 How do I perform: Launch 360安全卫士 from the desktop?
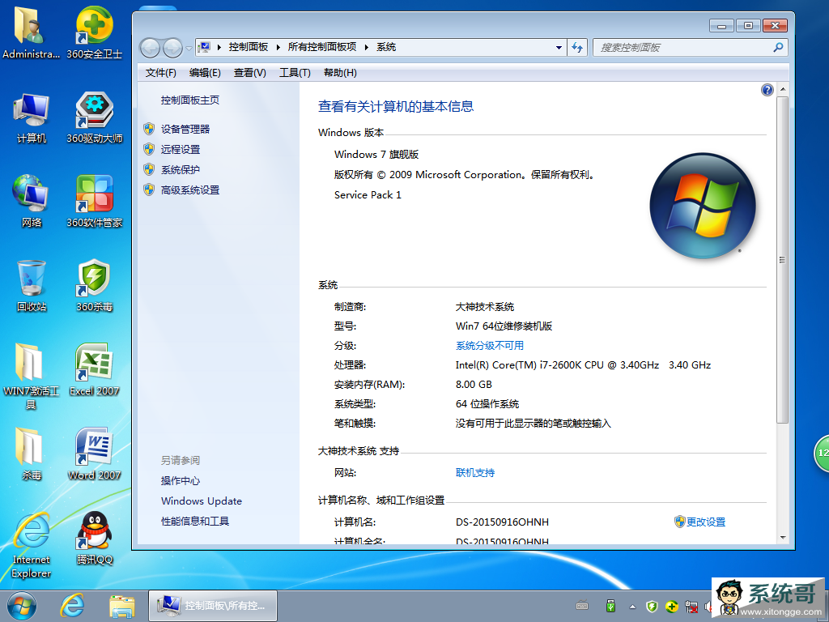point(94,32)
